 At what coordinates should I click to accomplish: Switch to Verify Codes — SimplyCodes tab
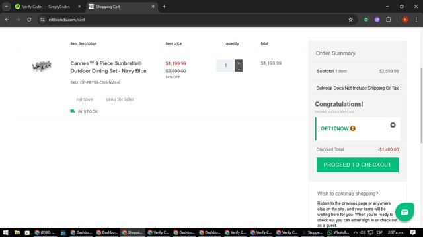point(46,7)
